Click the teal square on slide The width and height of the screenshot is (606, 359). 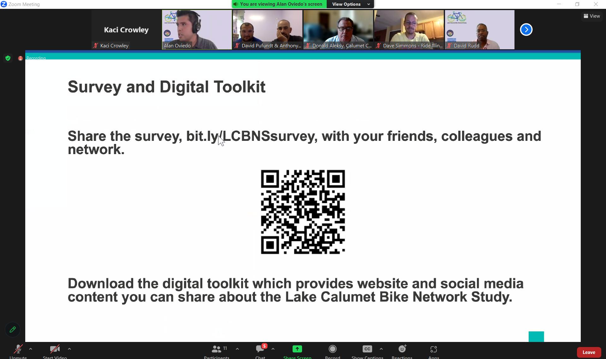pos(536,337)
